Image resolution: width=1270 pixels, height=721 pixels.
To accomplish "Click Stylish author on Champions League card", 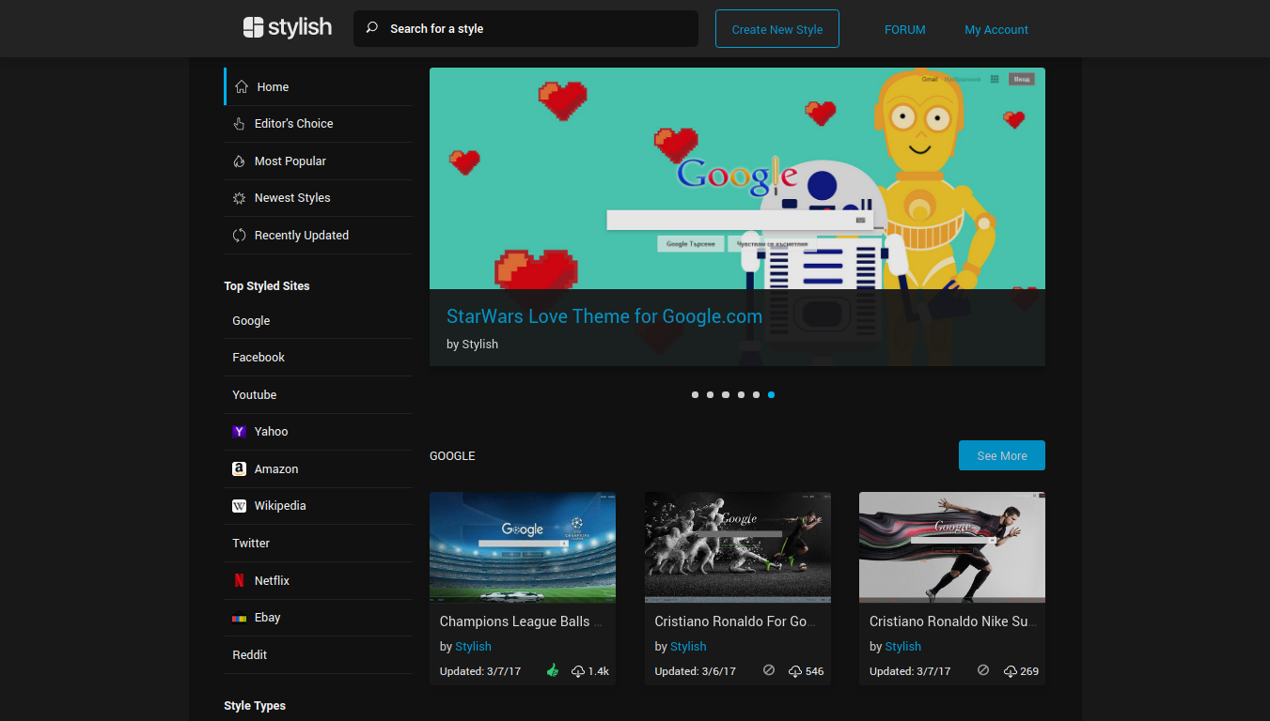I will tap(473, 647).
